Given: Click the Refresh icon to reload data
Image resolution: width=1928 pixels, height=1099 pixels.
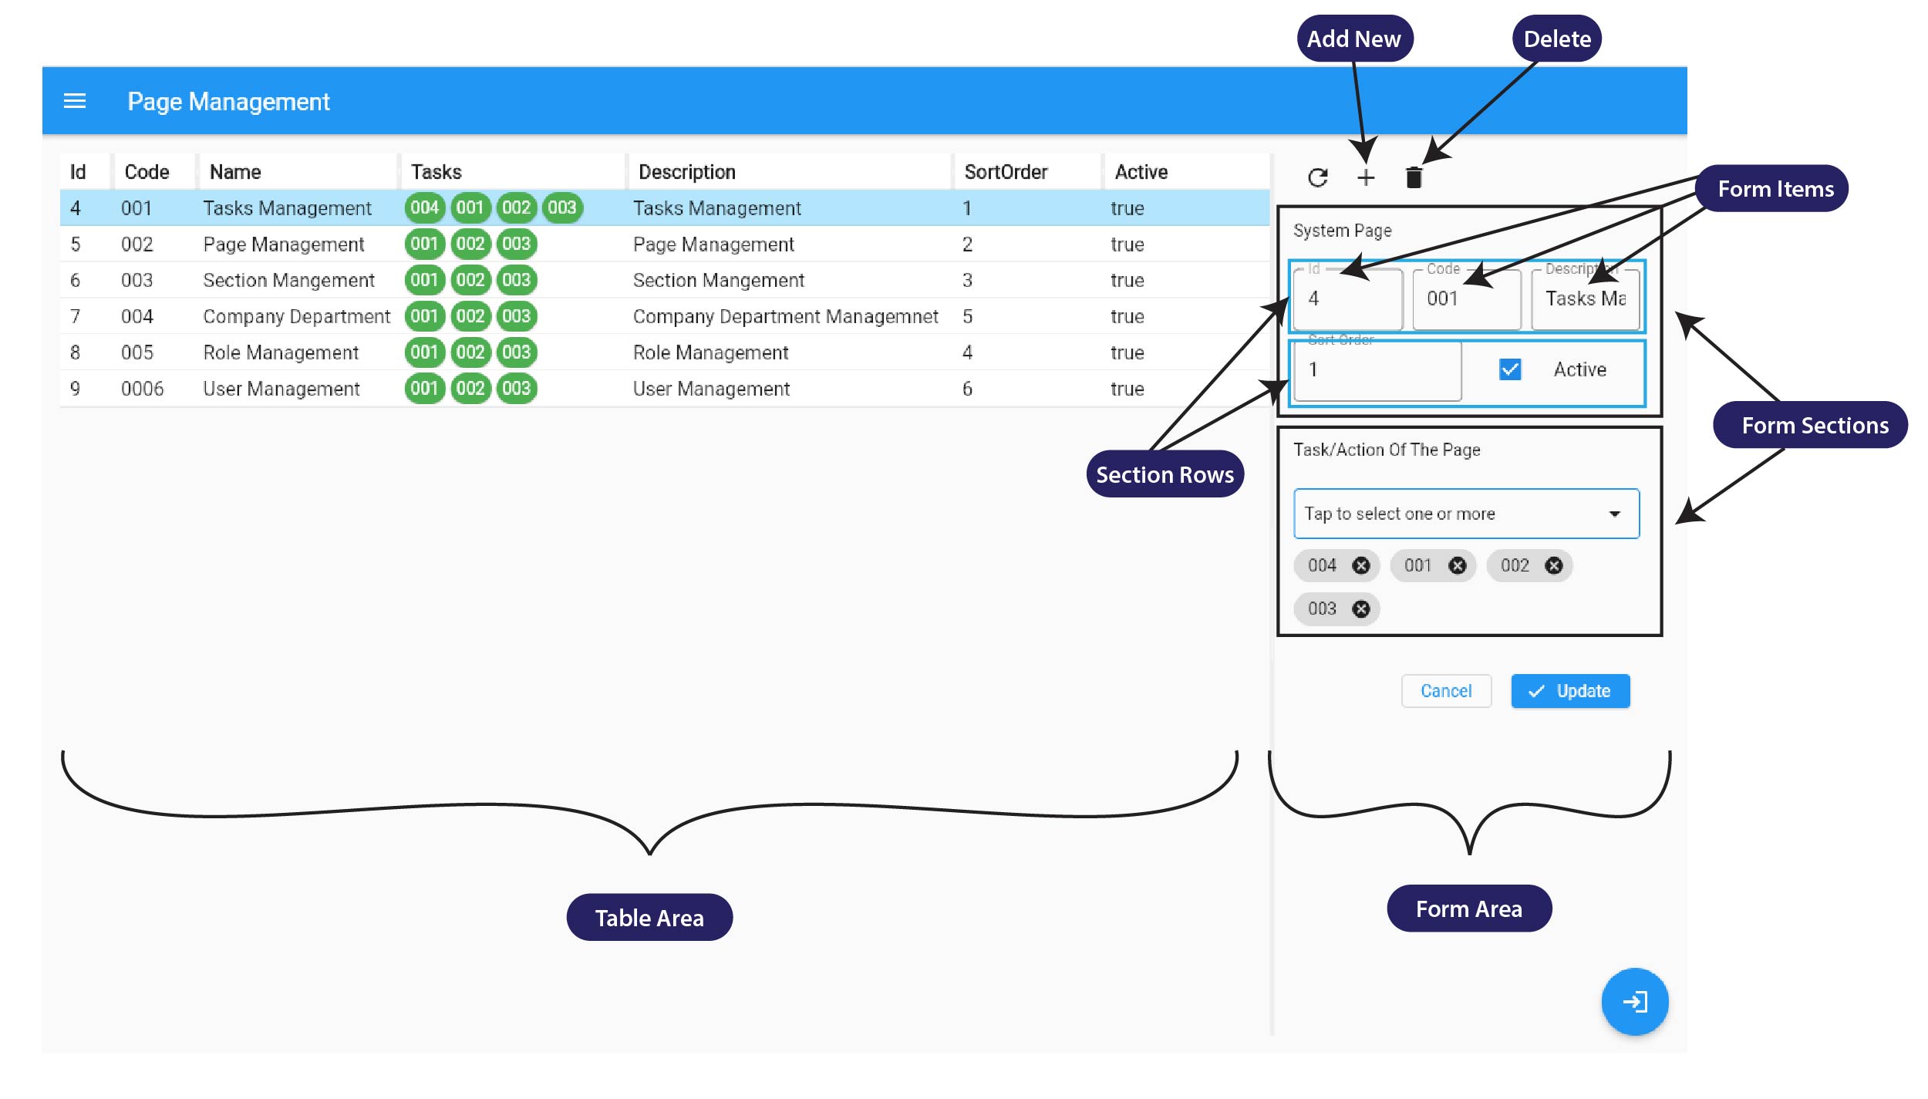Looking at the screenshot, I should 1316,176.
